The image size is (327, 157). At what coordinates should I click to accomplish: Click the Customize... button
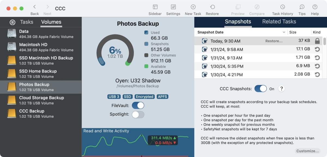coord(307,151)
